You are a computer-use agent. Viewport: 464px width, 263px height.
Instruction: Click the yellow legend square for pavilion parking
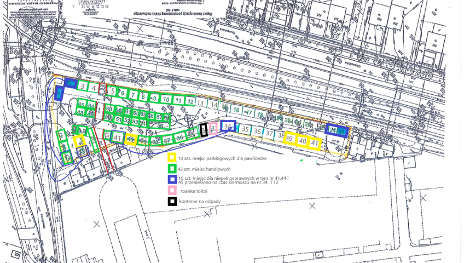pos(172,158)
